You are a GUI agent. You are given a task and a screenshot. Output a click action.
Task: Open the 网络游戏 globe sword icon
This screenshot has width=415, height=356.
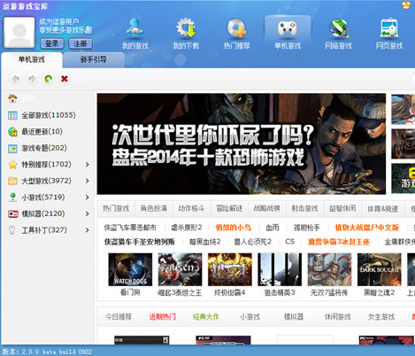tap(338, 33)
